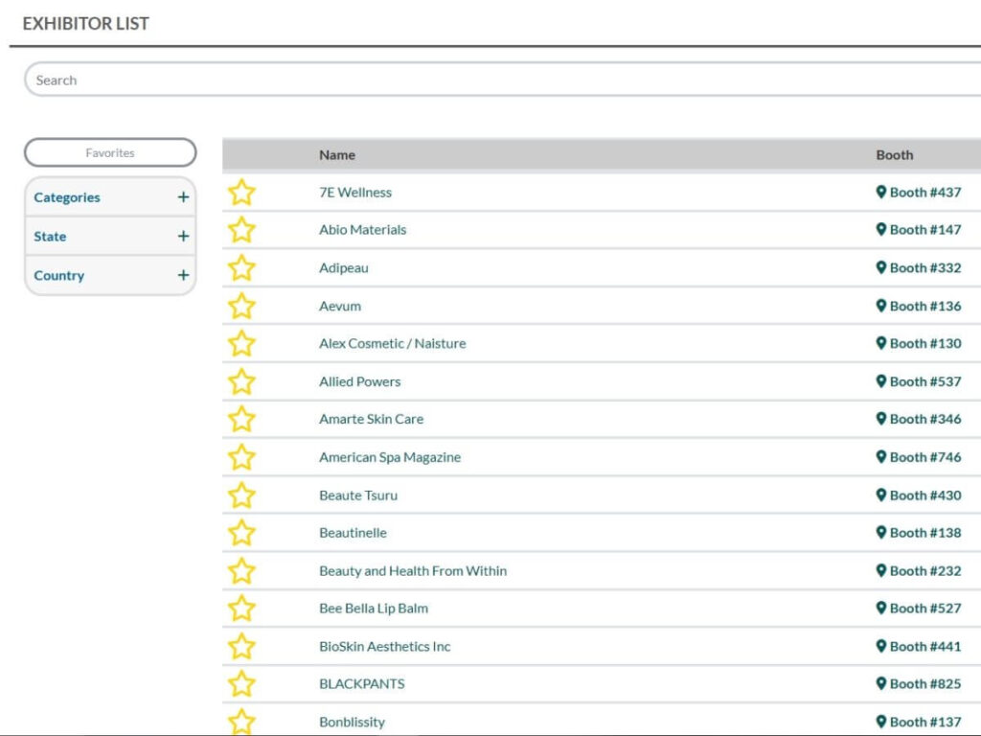Click star for Beauty and Health From Within
Image resolution: width=981 pixels, height=736 pixels.
click(241, 571)
